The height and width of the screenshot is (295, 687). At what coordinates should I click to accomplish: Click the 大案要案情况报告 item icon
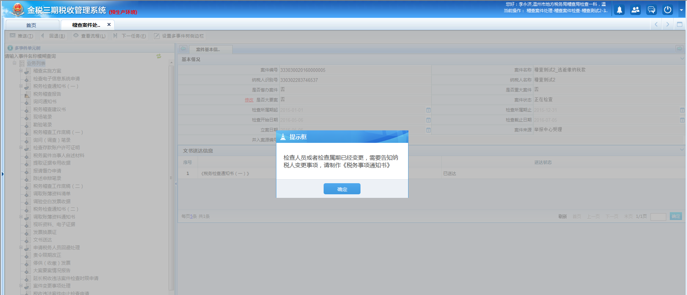pos(27,271)
